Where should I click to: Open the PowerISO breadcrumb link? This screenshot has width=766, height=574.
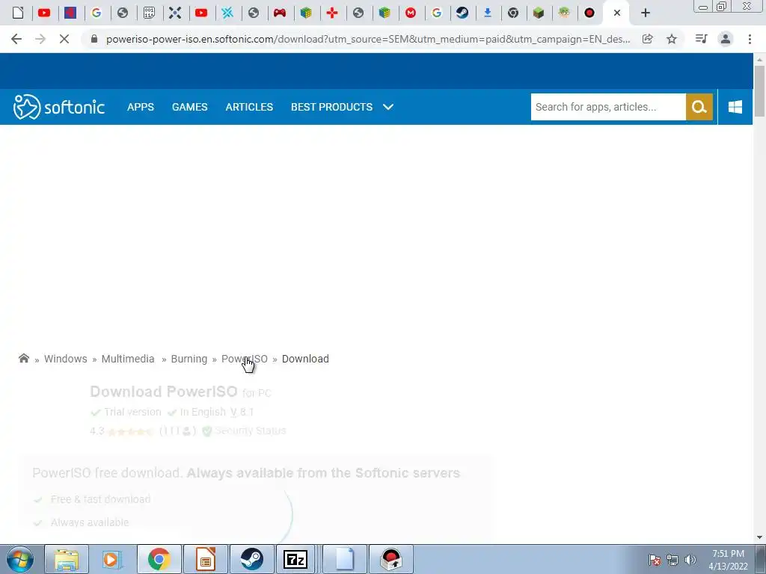point(245,359)
